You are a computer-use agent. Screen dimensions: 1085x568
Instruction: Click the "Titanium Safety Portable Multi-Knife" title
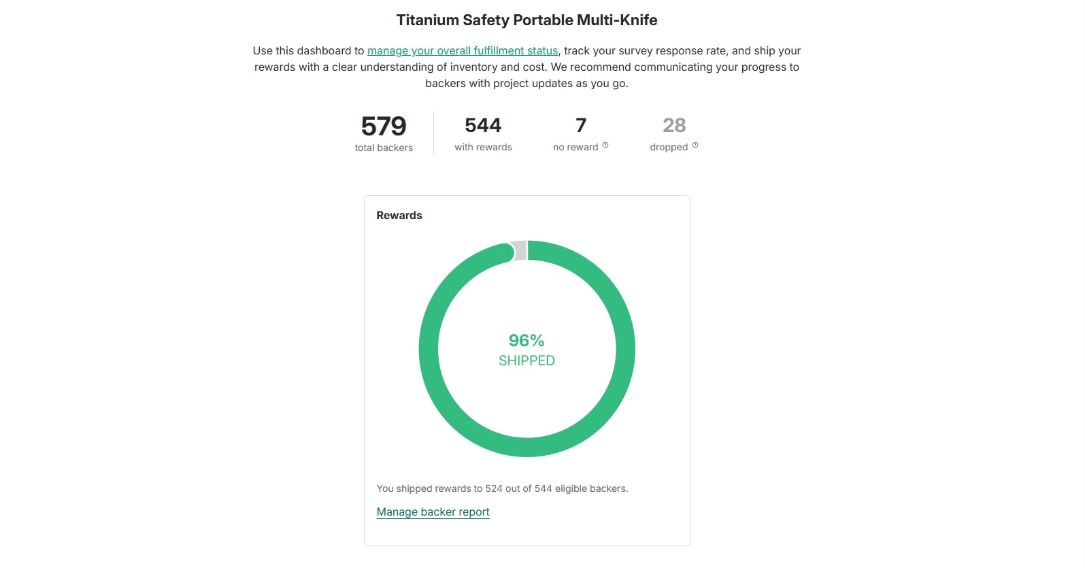[527, 20]
